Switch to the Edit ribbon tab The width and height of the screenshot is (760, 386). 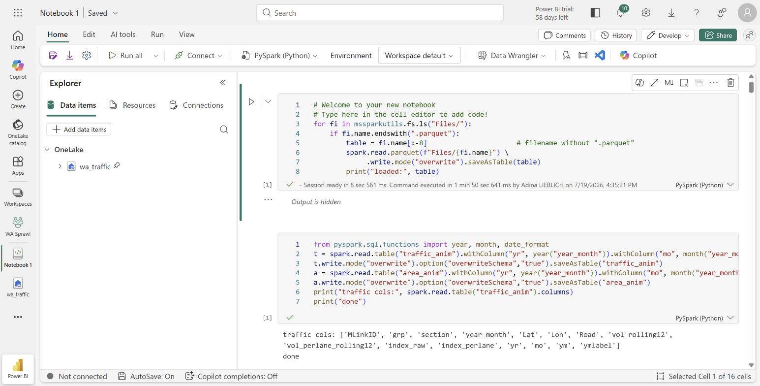[x=89, y=34]
